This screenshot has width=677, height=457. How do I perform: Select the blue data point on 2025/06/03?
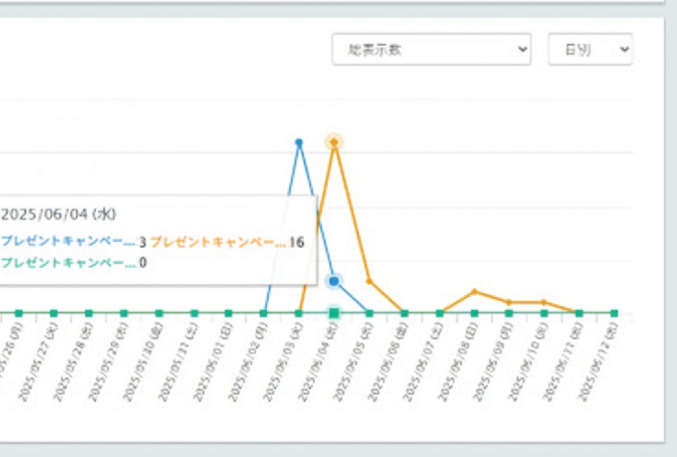[299, 142]
